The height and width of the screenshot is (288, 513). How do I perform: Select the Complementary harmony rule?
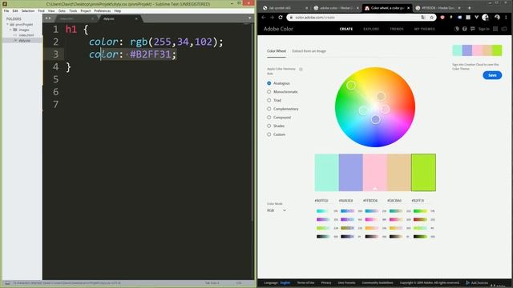(269, 109)
